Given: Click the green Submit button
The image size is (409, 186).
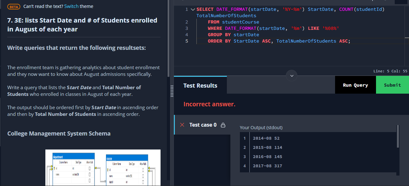Looking at the screenshot, I should pos(392,85).
